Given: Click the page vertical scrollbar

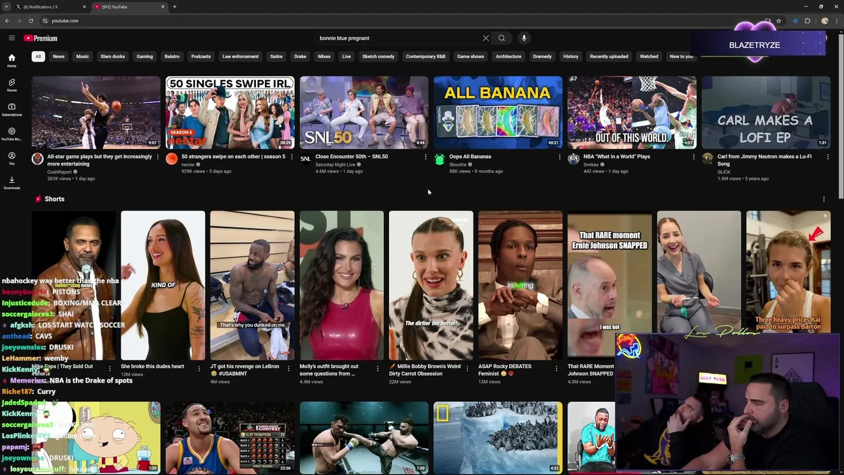Looking at the screenshot, I should click(x=841, y=115).
